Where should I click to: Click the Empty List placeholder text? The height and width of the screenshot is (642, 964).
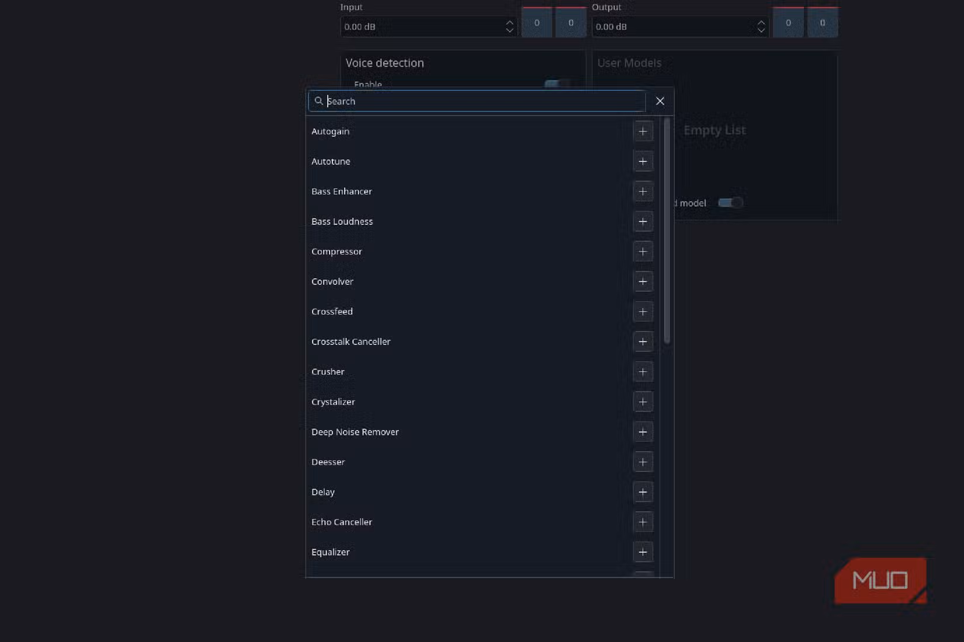(715, 130)
